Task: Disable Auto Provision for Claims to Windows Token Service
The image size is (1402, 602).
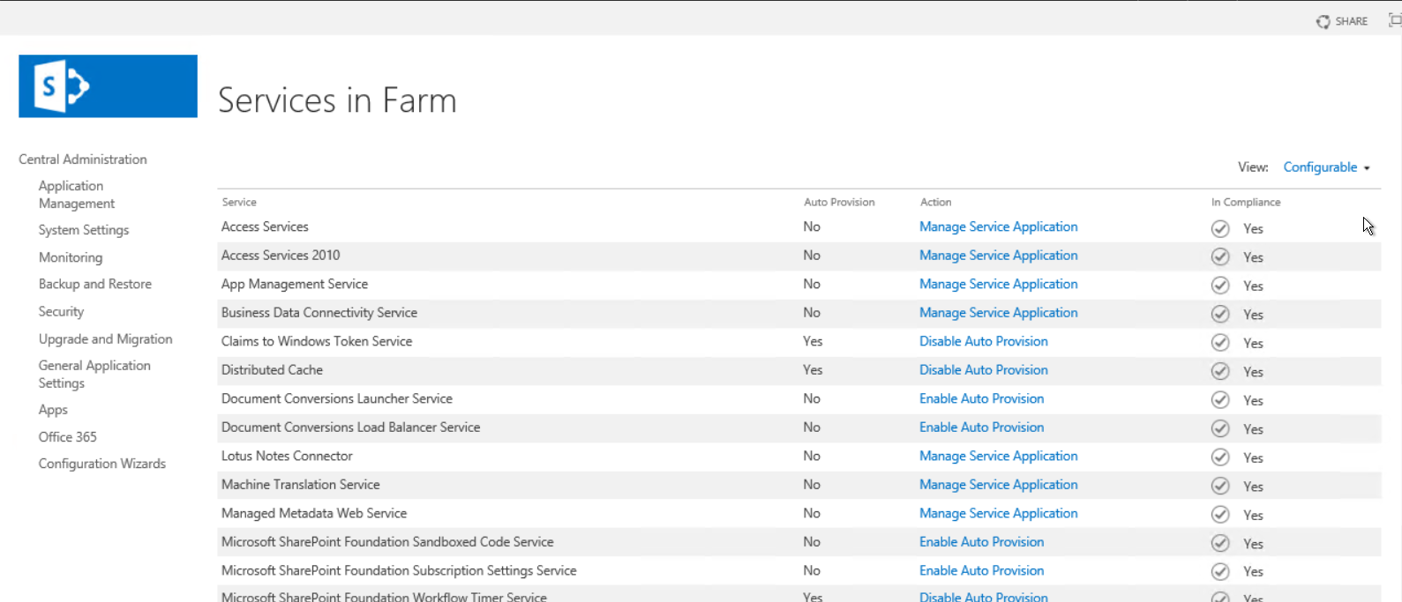Action: pos(984,341)
